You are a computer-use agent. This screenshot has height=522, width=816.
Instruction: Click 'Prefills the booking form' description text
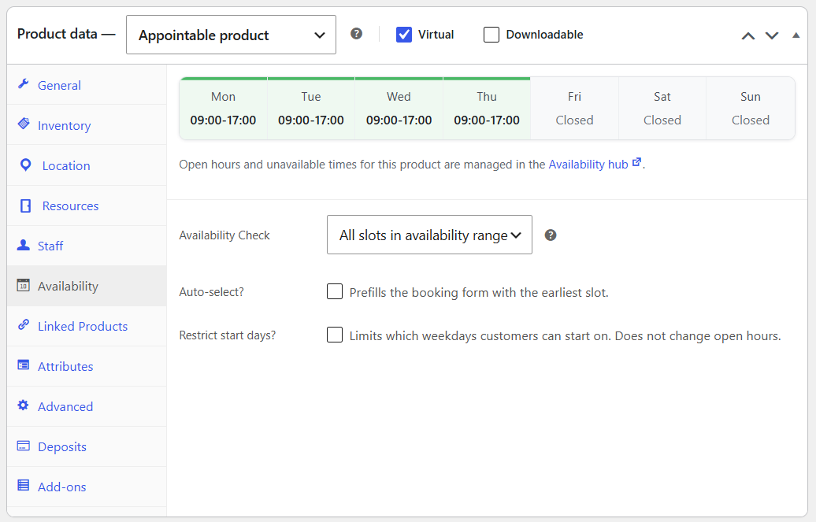tap(479, 292)
